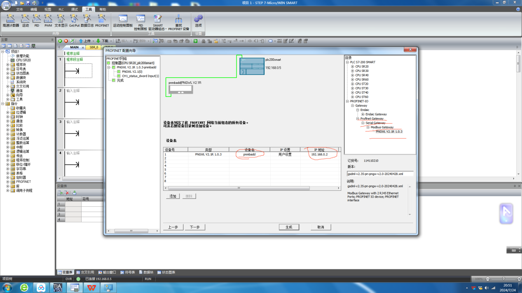Viewport: 522px width, 293px height.
Task: Expand the CPU ST20 catalog node
Action: [353, 84]
